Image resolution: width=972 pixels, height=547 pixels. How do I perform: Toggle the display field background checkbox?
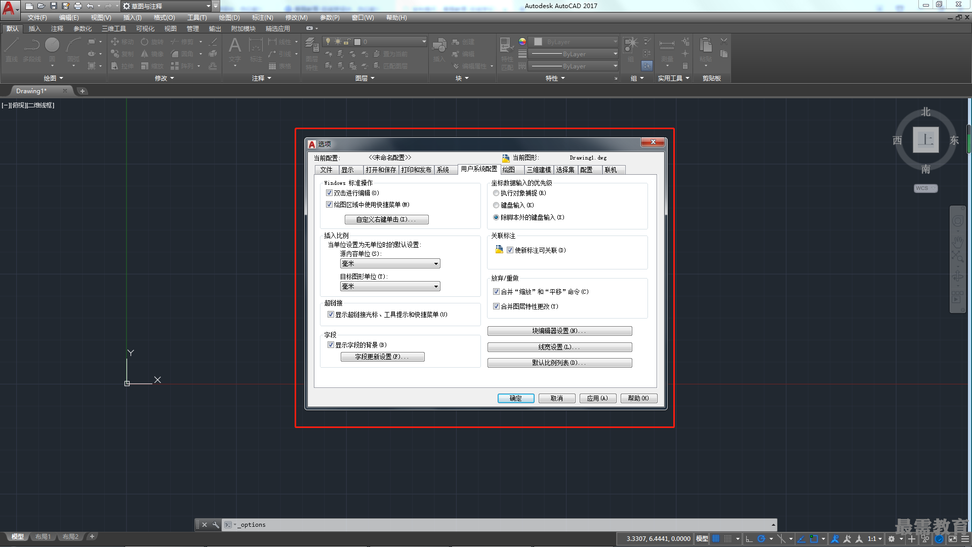pos(331,345)
